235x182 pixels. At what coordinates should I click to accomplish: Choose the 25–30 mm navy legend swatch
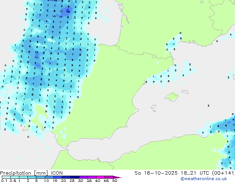tap(75, 177)
